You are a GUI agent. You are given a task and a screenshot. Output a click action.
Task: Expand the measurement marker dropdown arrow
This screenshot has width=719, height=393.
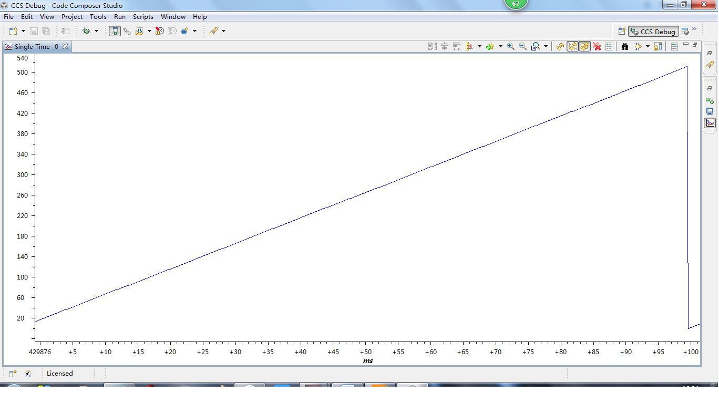(x=479, y=47)
